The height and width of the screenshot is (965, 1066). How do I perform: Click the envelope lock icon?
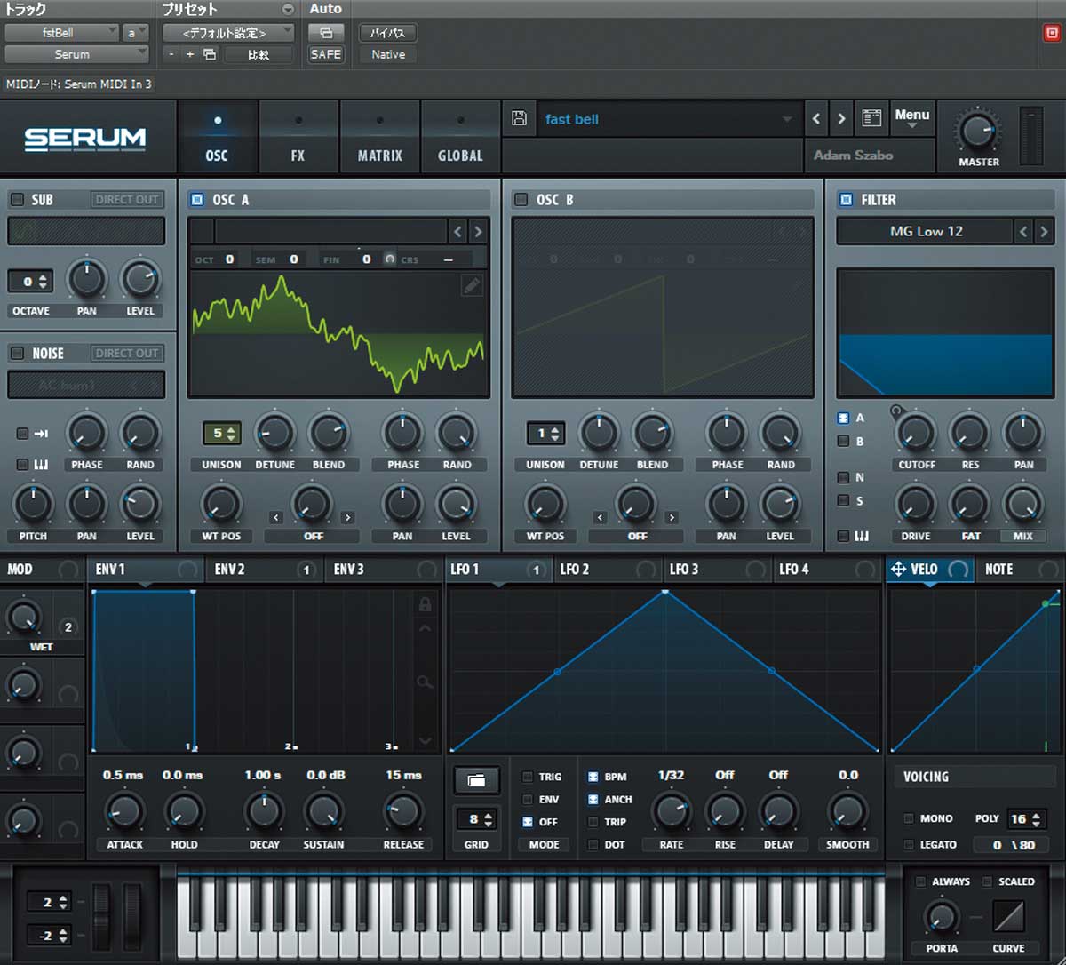click(425, 604)
